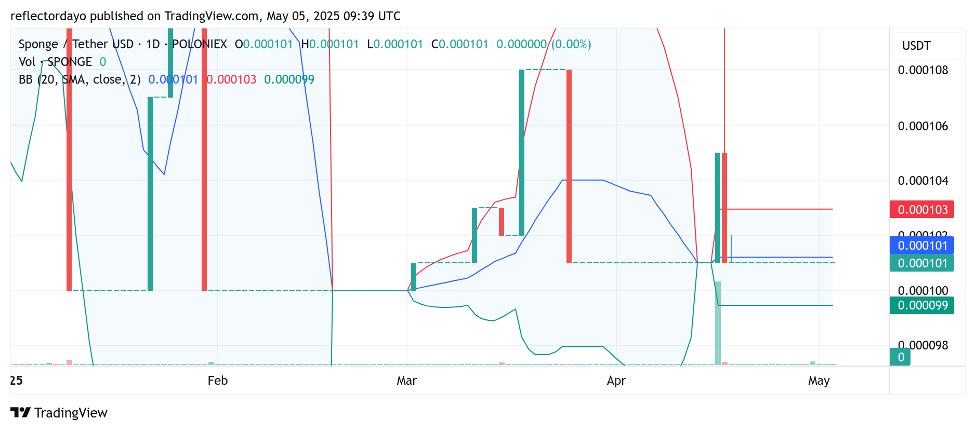Click the 1D interval label in legend
976x431 pixels.
pos(153,44)
